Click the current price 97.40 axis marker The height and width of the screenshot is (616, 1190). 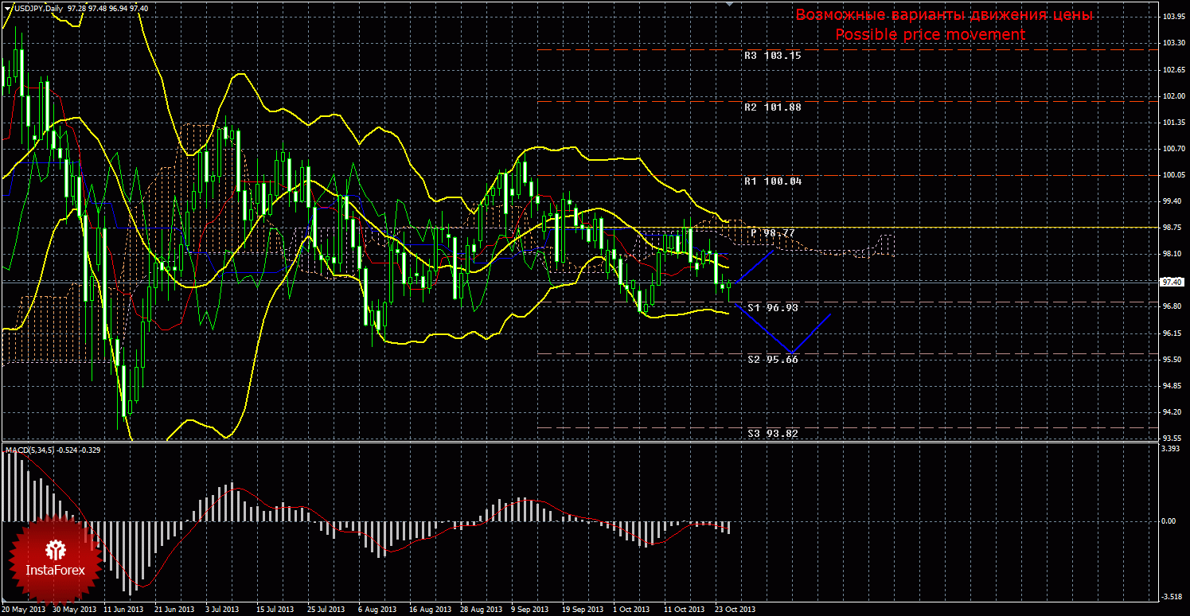coord(1171,282)
